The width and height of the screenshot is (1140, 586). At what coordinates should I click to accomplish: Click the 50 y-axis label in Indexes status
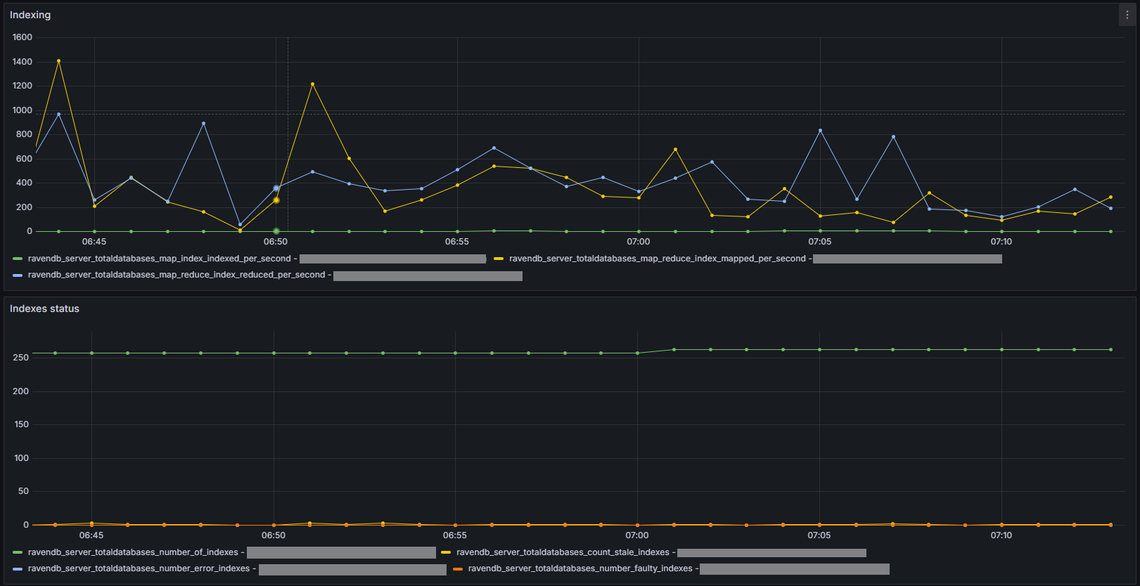(23, 491)
